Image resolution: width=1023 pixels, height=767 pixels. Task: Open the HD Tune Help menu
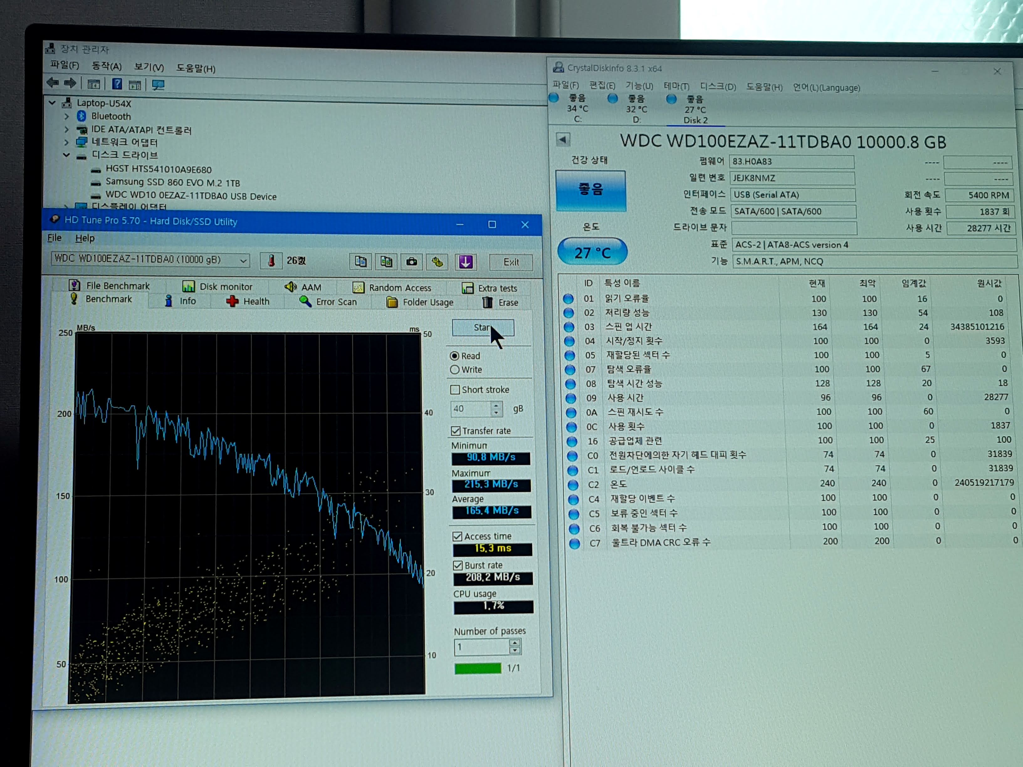coord(85,238)
